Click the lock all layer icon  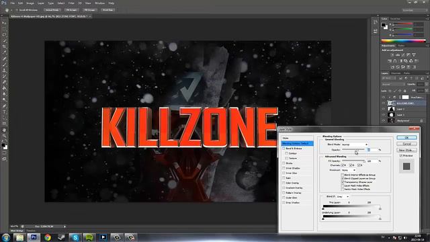pyautogui.click(x=404, y=91)
